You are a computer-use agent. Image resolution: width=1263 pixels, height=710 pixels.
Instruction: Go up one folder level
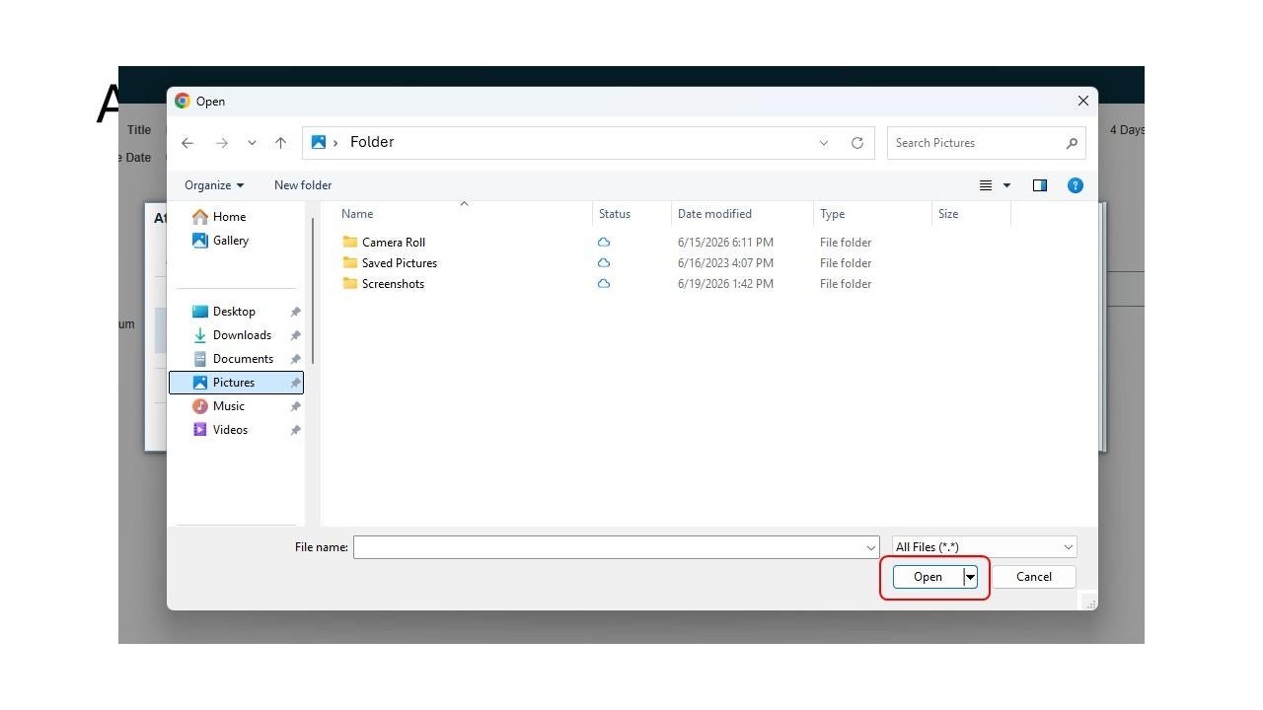[x=280, y=143]
